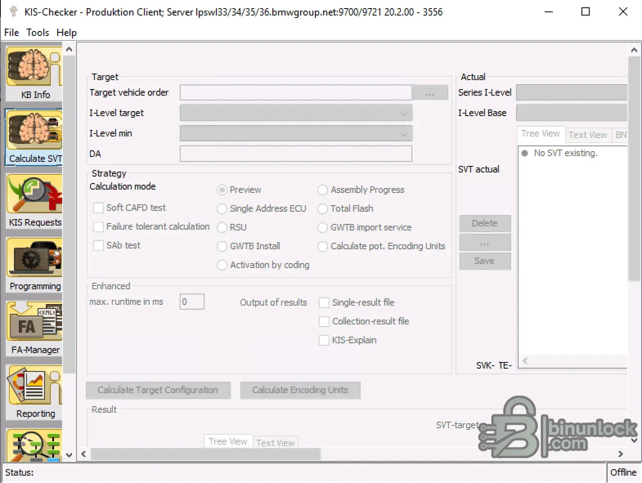The height and width of the screenshot is (483, 642).
Task: Click the Target vehicle order field
Action: click(x=296, y=92)
